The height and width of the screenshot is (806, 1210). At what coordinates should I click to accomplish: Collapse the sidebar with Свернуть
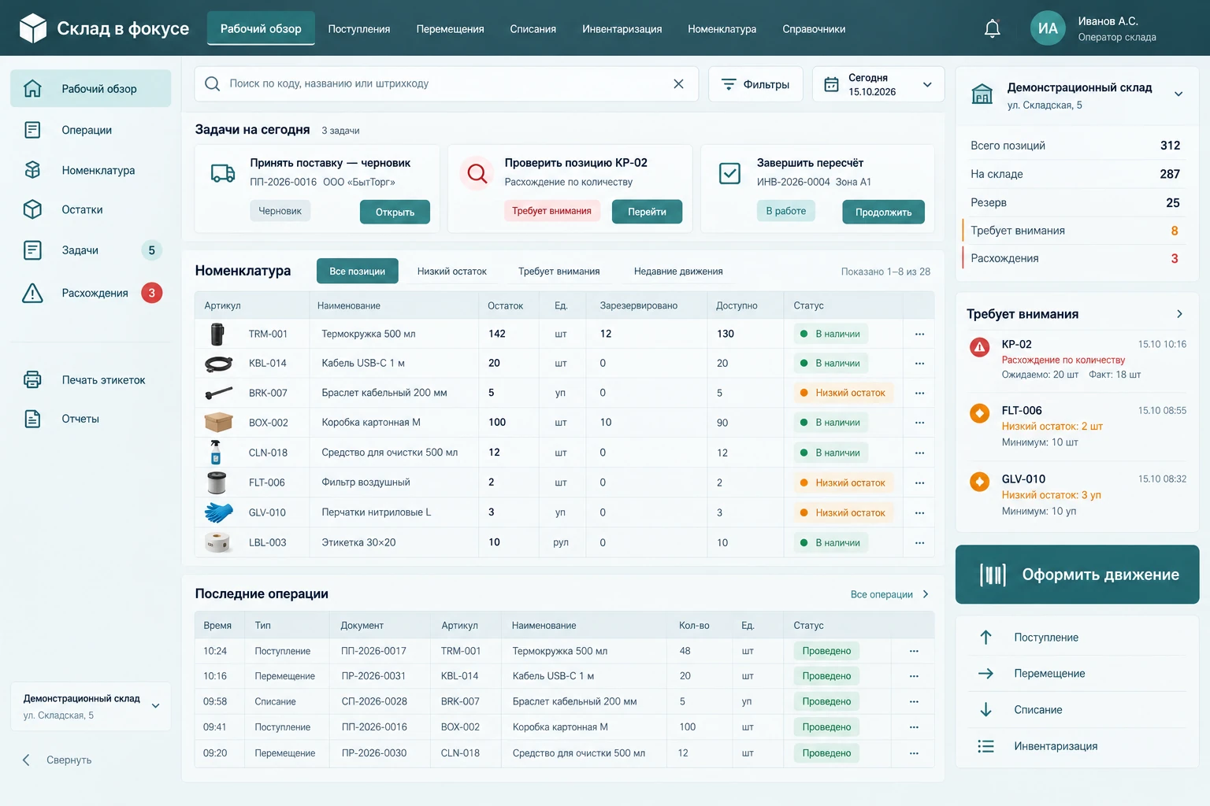point(57,760)
